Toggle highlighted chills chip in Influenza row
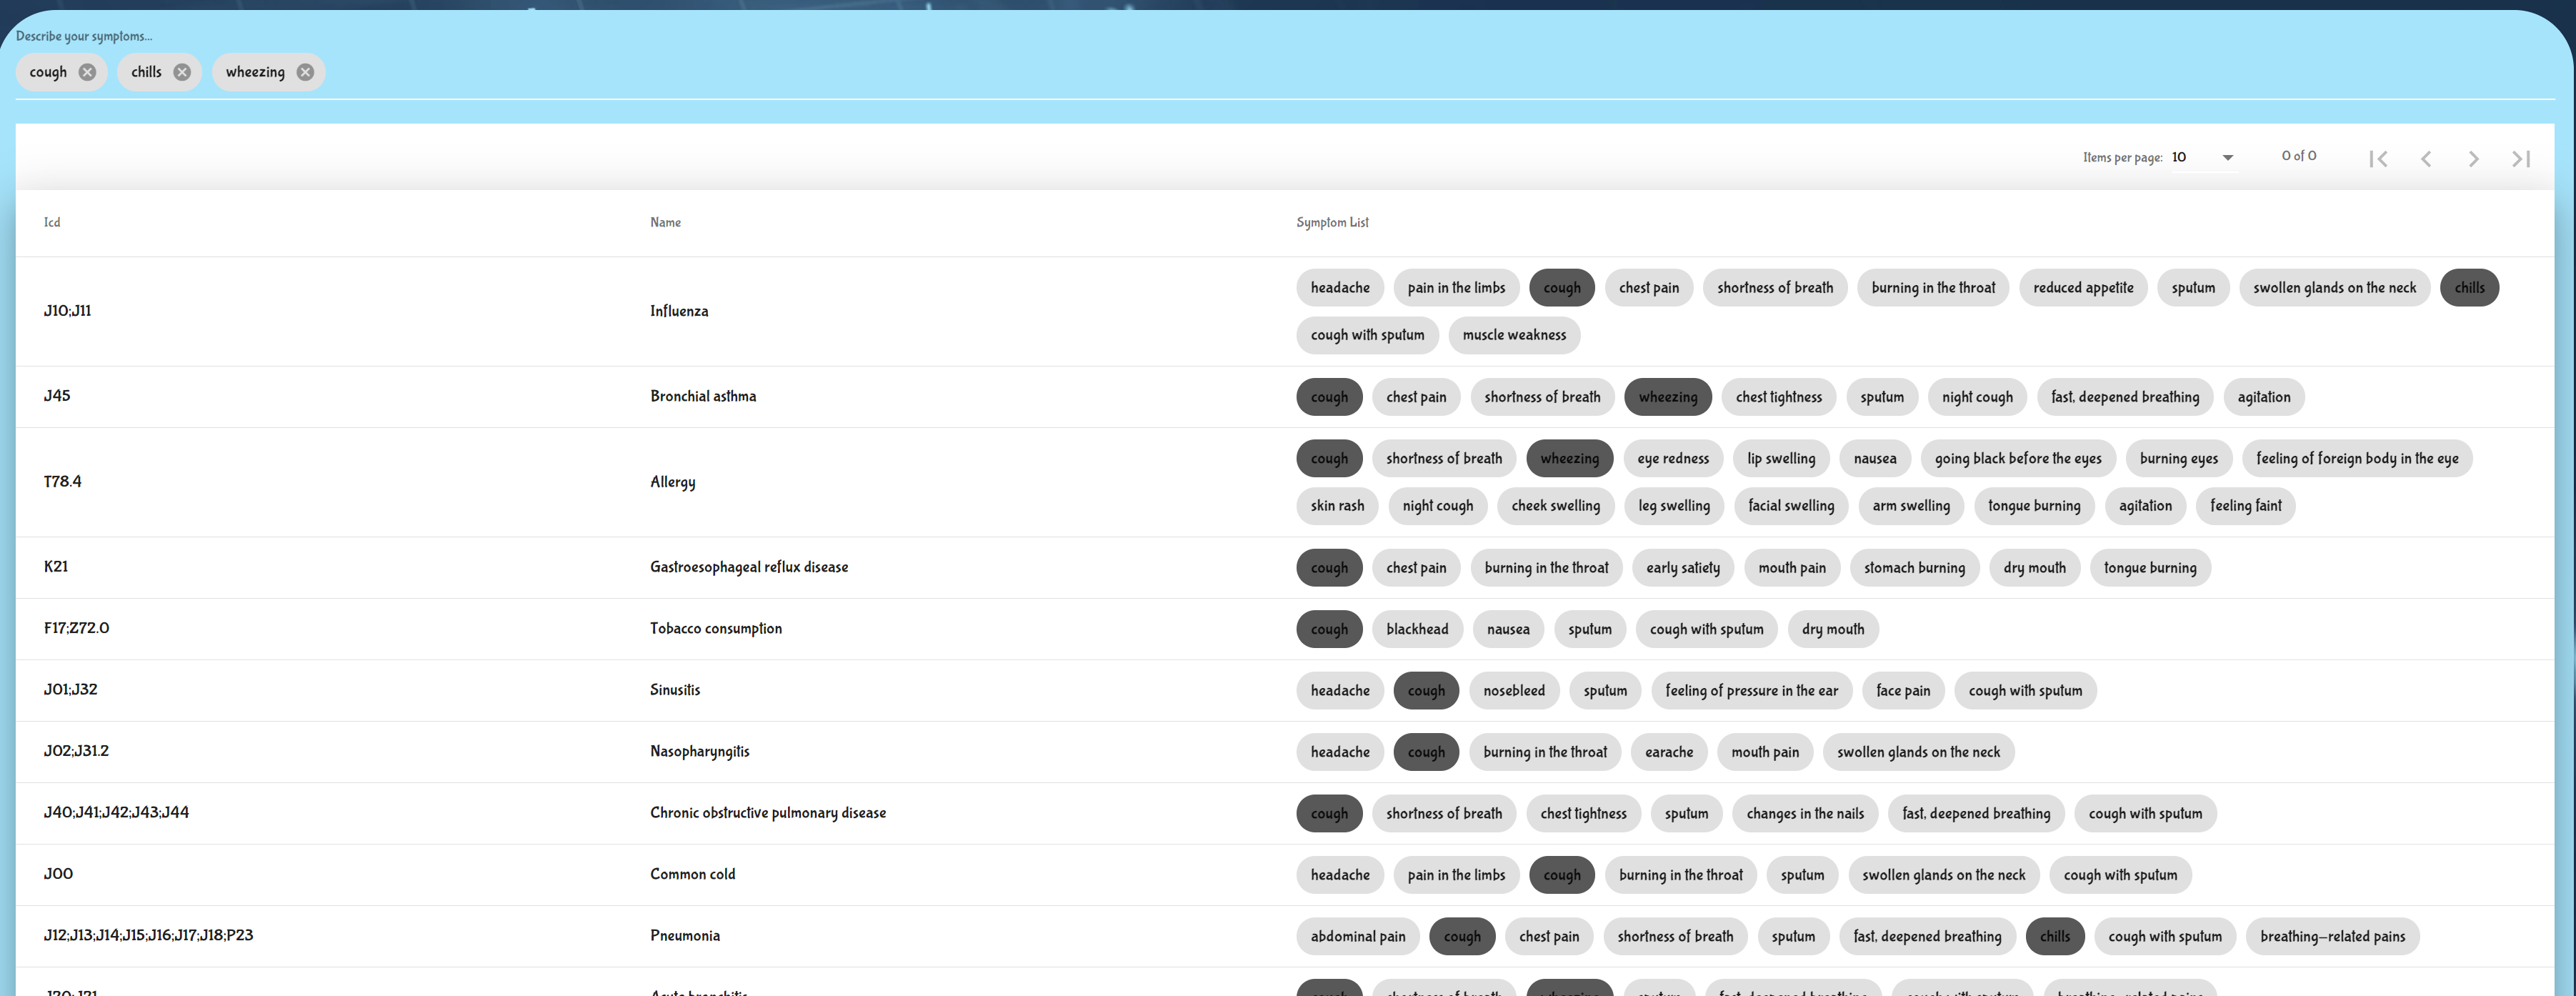This screenshot has width=2576, height=996. click(x=2469, y=288)
